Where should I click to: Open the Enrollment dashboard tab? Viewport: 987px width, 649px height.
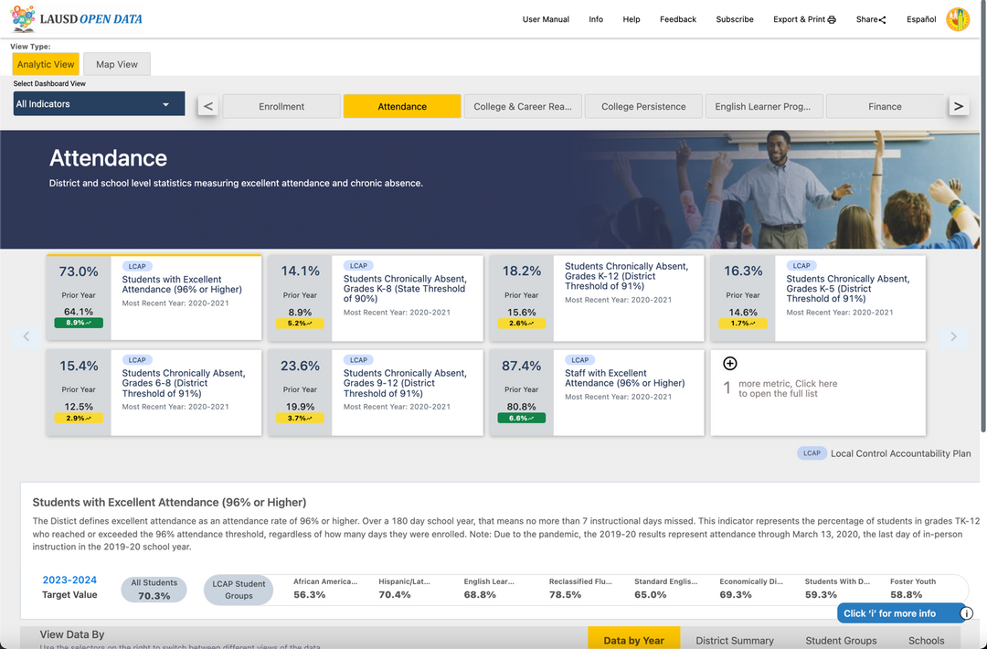point(281,107)
